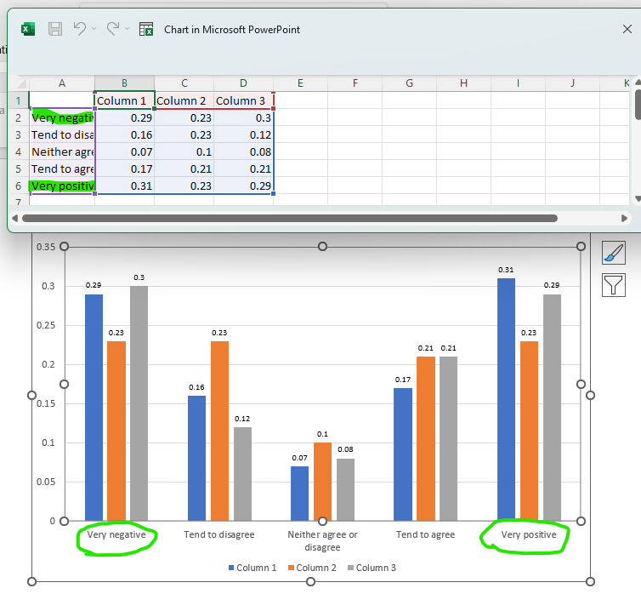The image size is (641, 594).
Task: Expand the Undo history dropdown arrow
Action: (x=94, y=29)
